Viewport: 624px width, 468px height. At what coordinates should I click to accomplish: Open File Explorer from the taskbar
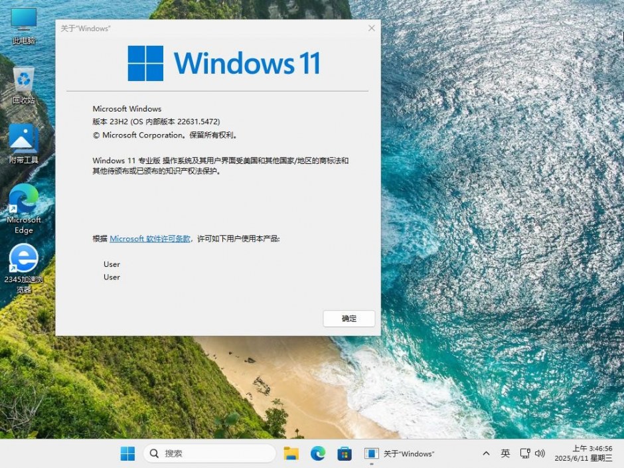[x=291, y=453]
